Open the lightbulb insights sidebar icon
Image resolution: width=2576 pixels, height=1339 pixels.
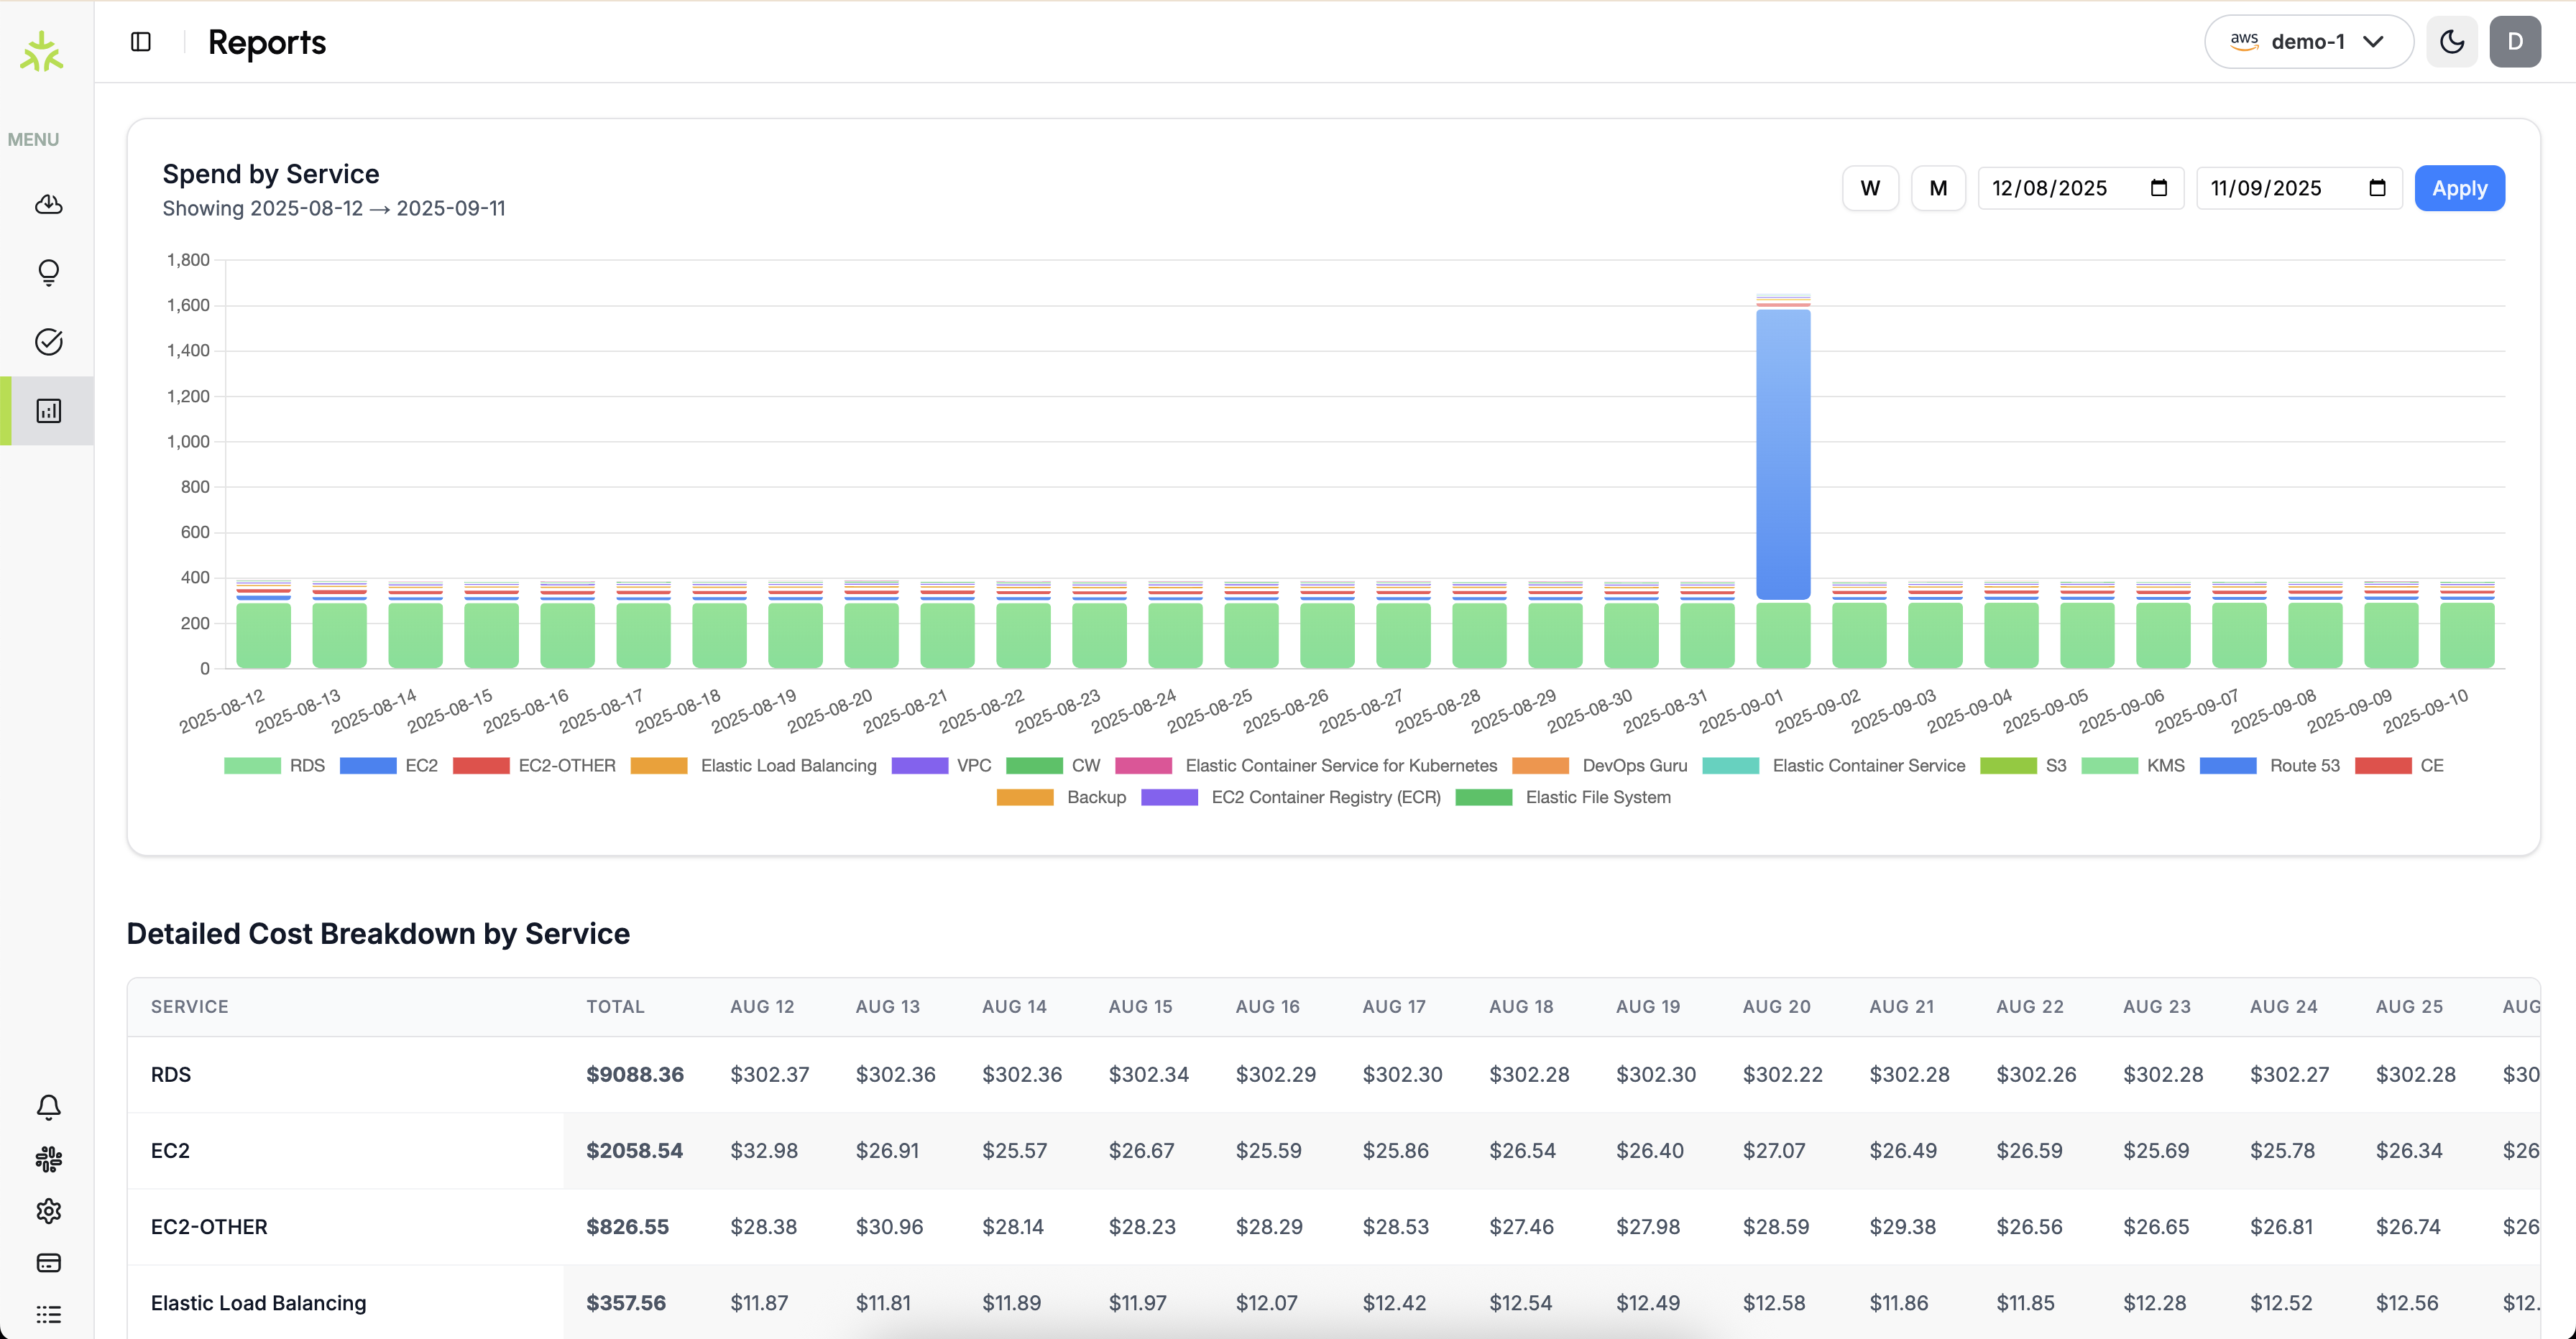pyautogui.click(x=48, y=273)
